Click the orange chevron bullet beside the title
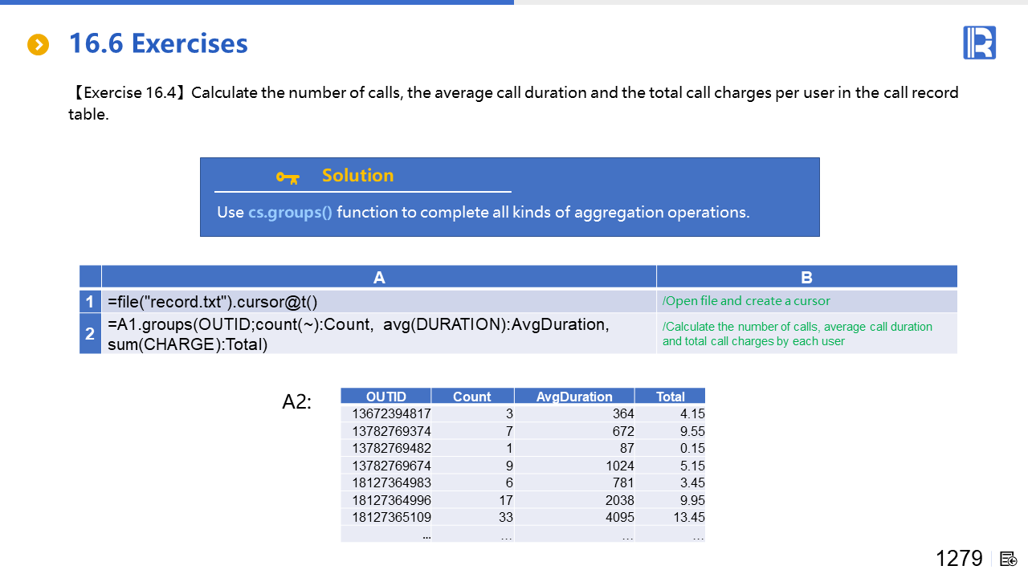 (39, 45)
